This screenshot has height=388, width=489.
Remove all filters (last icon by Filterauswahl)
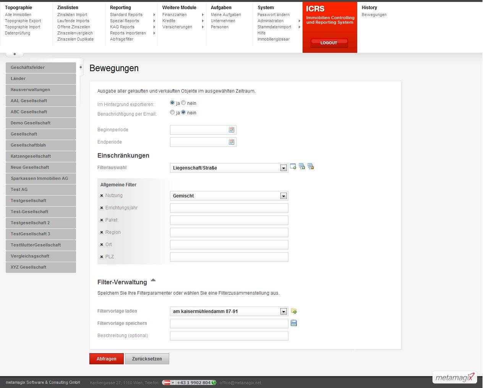[311, 166]
